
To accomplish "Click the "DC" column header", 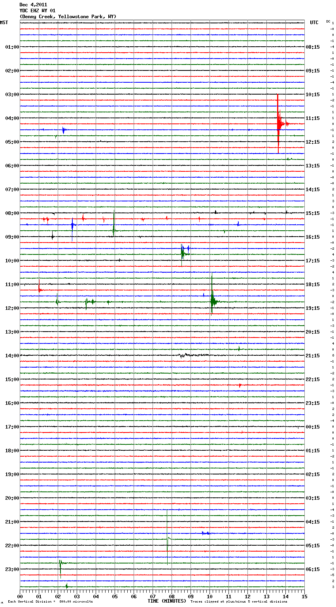I will 328,21.
